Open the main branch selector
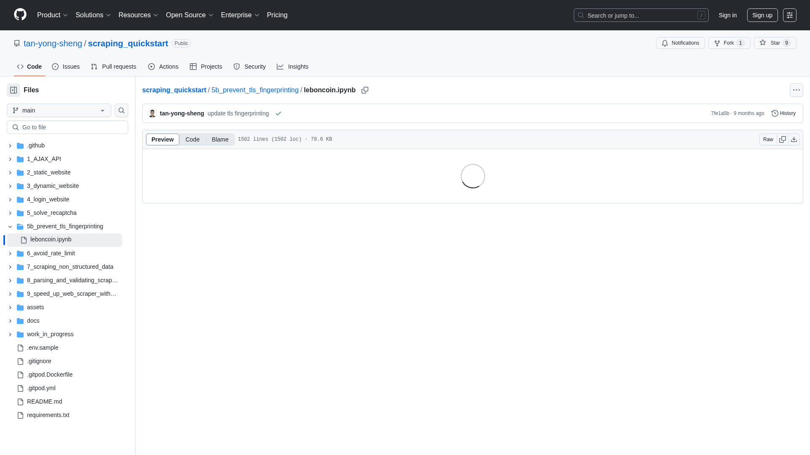The width and height of the screenshot is (810, 455). [x=59, y=110]
